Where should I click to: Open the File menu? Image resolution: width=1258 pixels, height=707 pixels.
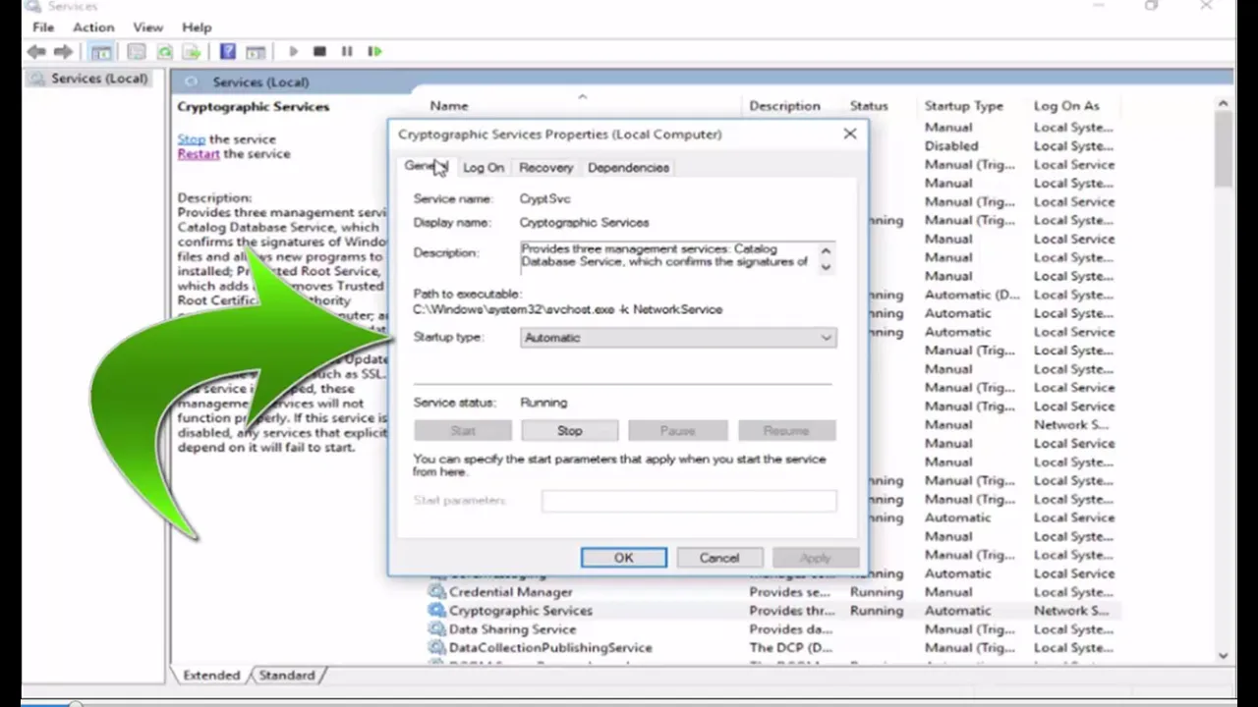tap(43, 27)
